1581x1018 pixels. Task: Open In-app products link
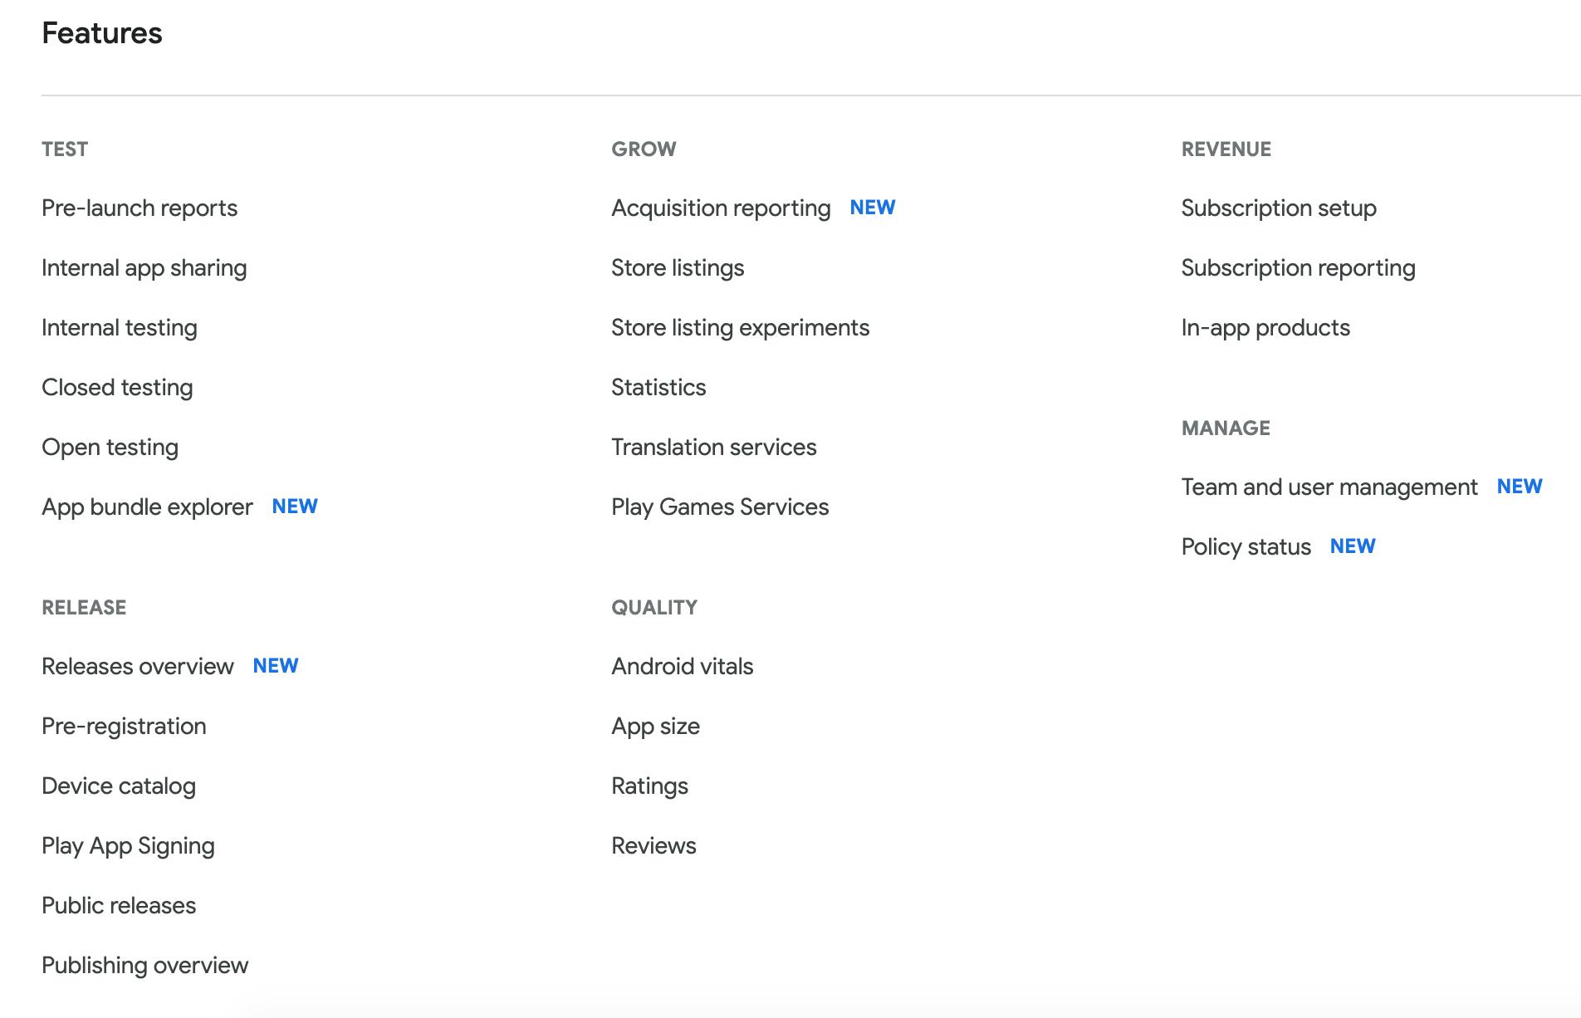[1265, 327]
